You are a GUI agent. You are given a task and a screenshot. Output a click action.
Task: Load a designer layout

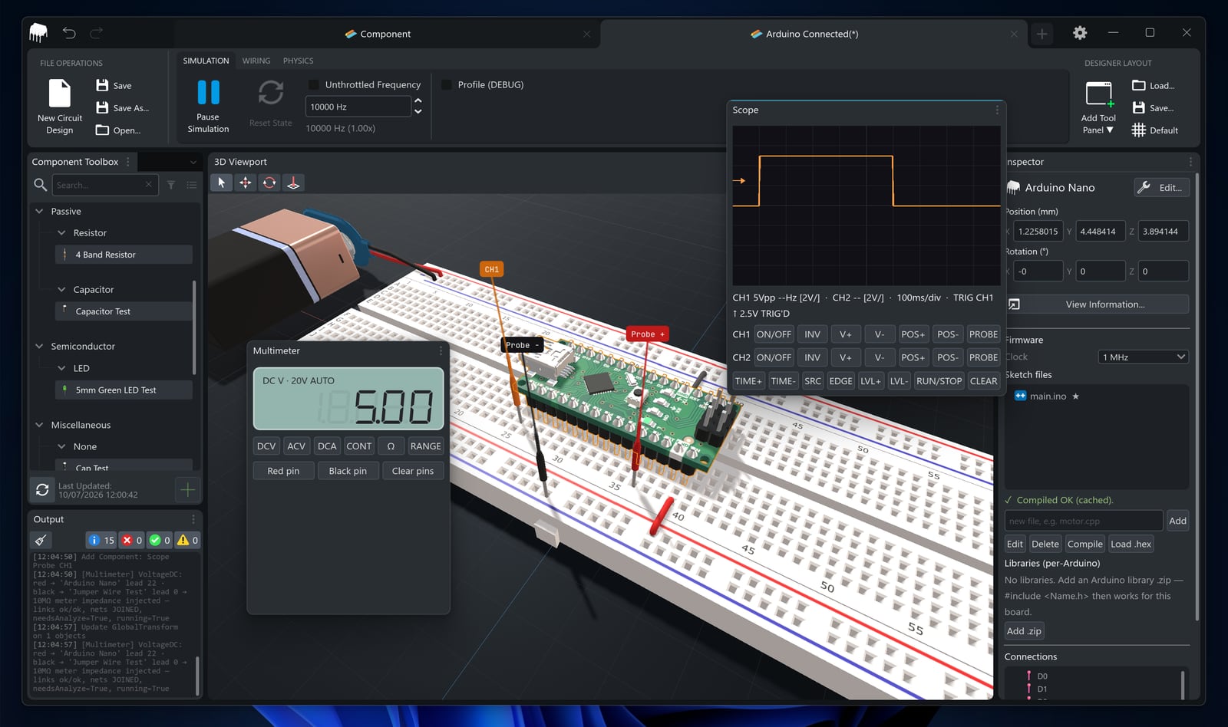(x=1153, y=85)
